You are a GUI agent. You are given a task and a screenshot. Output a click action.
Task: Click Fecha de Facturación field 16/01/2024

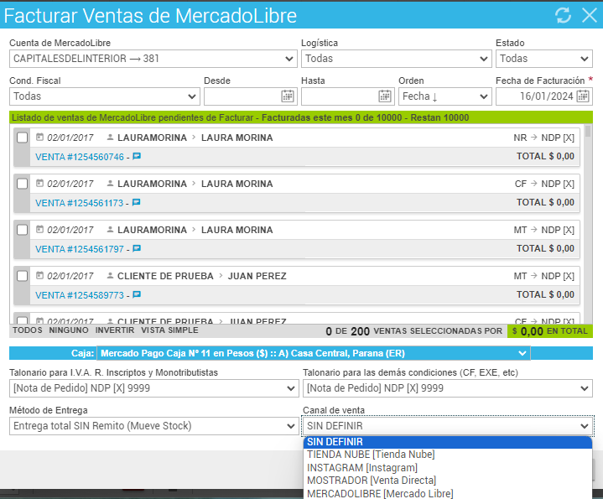click(544, 96)
